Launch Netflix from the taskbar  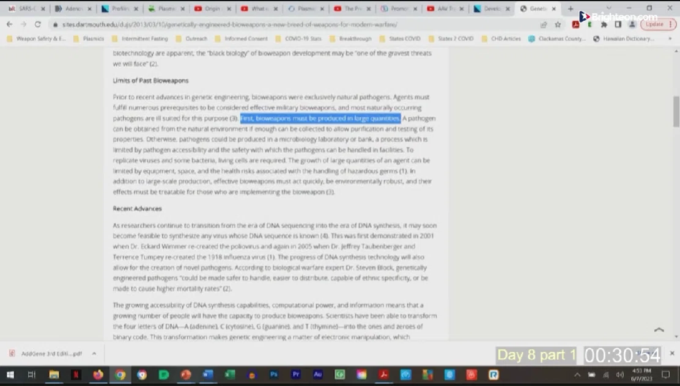76,375
